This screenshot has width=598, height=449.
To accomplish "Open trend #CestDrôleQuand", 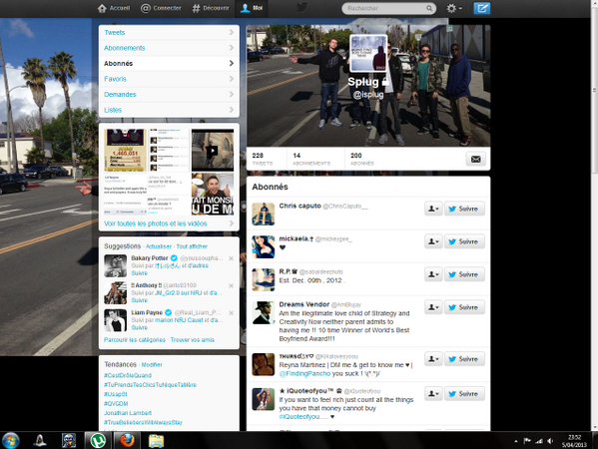I will click(128, 375).
